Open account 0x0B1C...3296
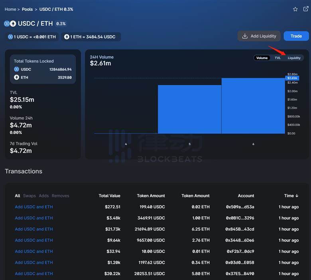 [240, 218]
